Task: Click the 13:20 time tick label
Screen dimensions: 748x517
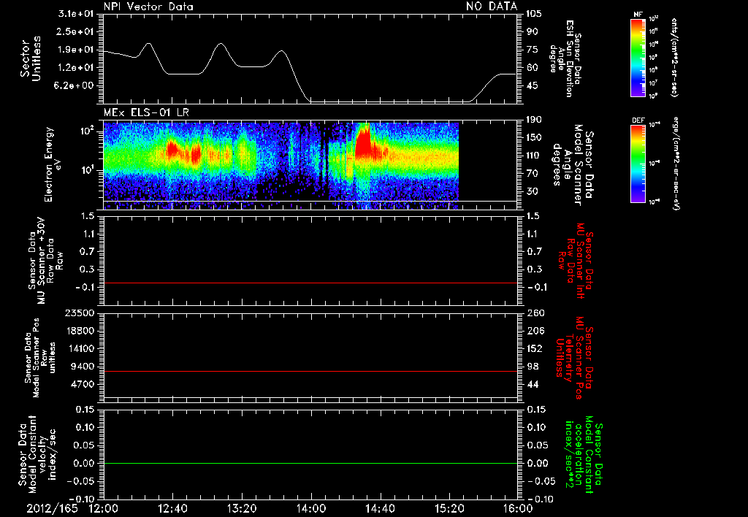Action: pos(242,508)
